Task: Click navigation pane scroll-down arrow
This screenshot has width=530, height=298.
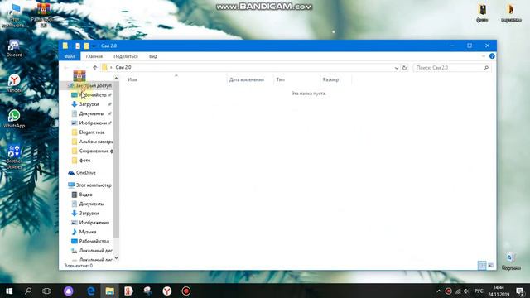Action: click(x=116, y=258)
